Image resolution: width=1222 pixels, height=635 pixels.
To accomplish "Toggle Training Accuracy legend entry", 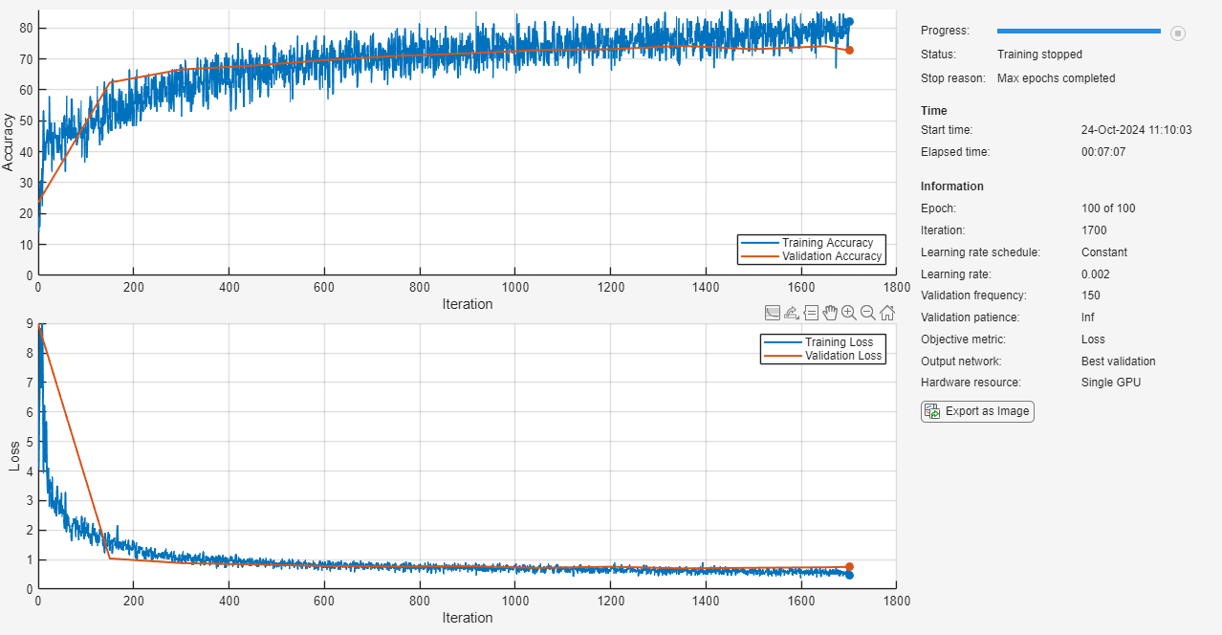I will pos(813,243).
